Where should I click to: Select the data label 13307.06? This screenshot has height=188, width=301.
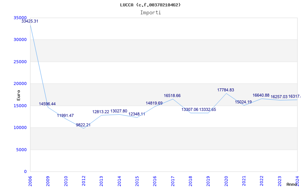tap(190, 110)
